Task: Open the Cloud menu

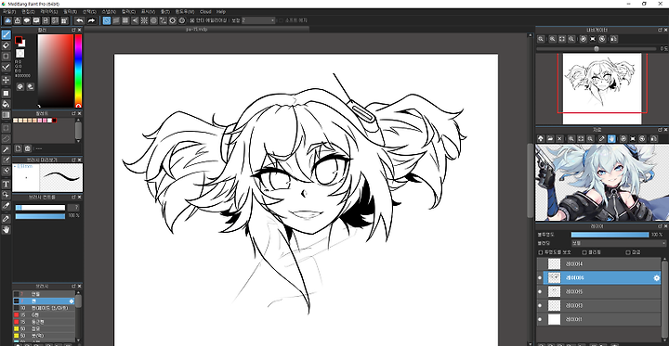Action: [205, 12]
